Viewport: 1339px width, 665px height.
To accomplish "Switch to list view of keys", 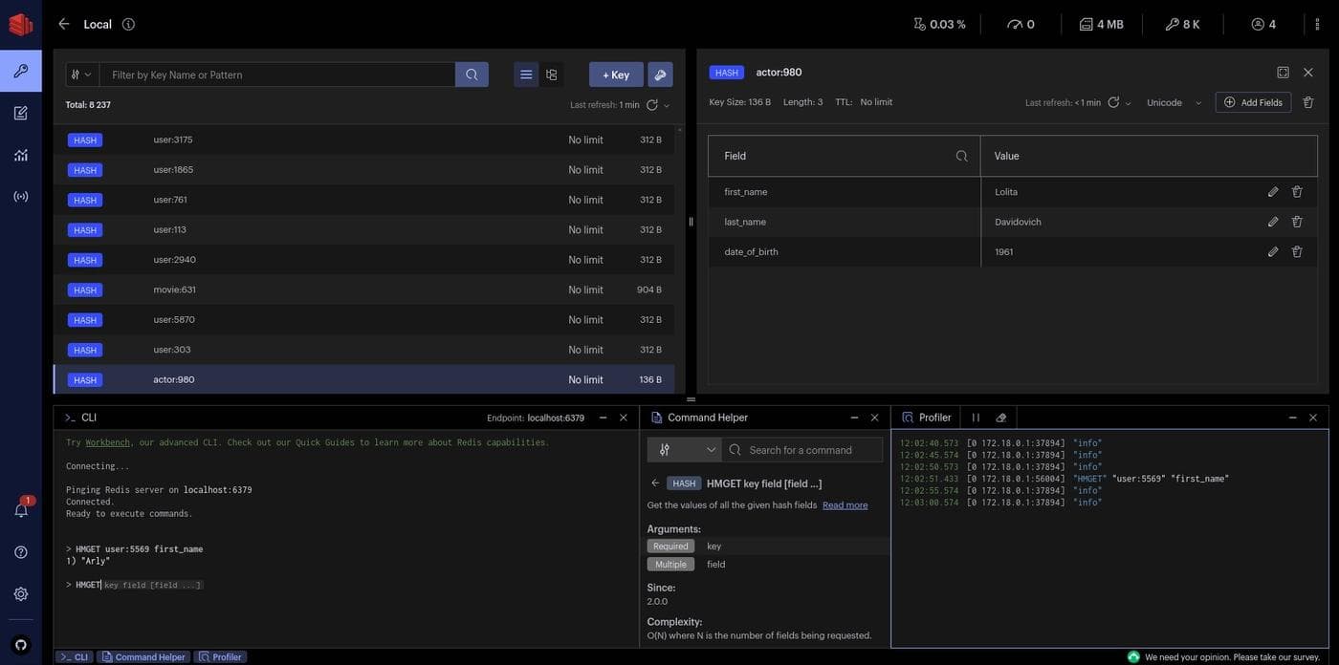I will 526,75.
